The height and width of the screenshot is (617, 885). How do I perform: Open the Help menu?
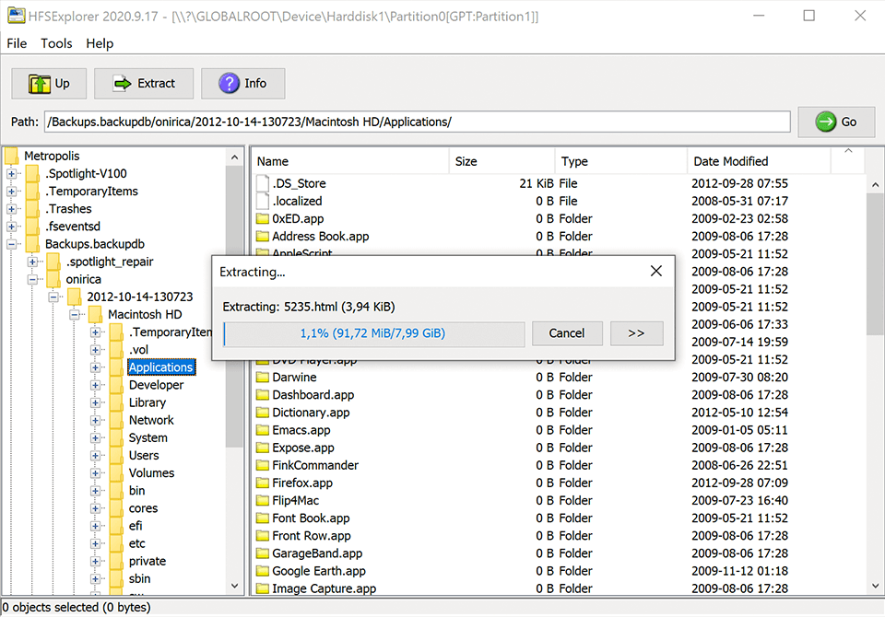(x=99, y=43)
